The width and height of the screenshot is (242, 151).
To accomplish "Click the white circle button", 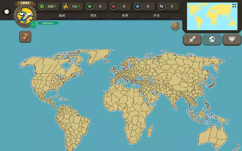I will [x=7, y=12].
